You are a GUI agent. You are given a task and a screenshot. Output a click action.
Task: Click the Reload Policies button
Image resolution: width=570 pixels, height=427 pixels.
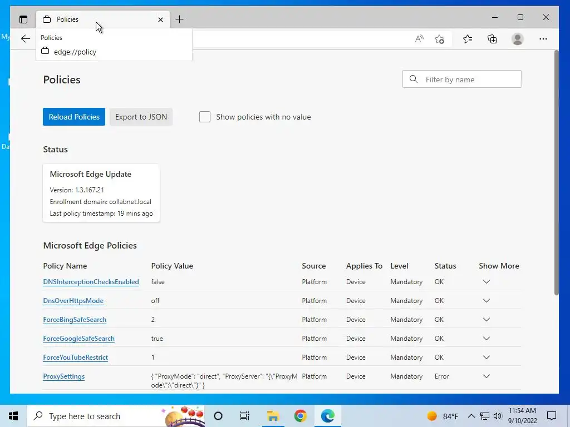tap(74, 117)
